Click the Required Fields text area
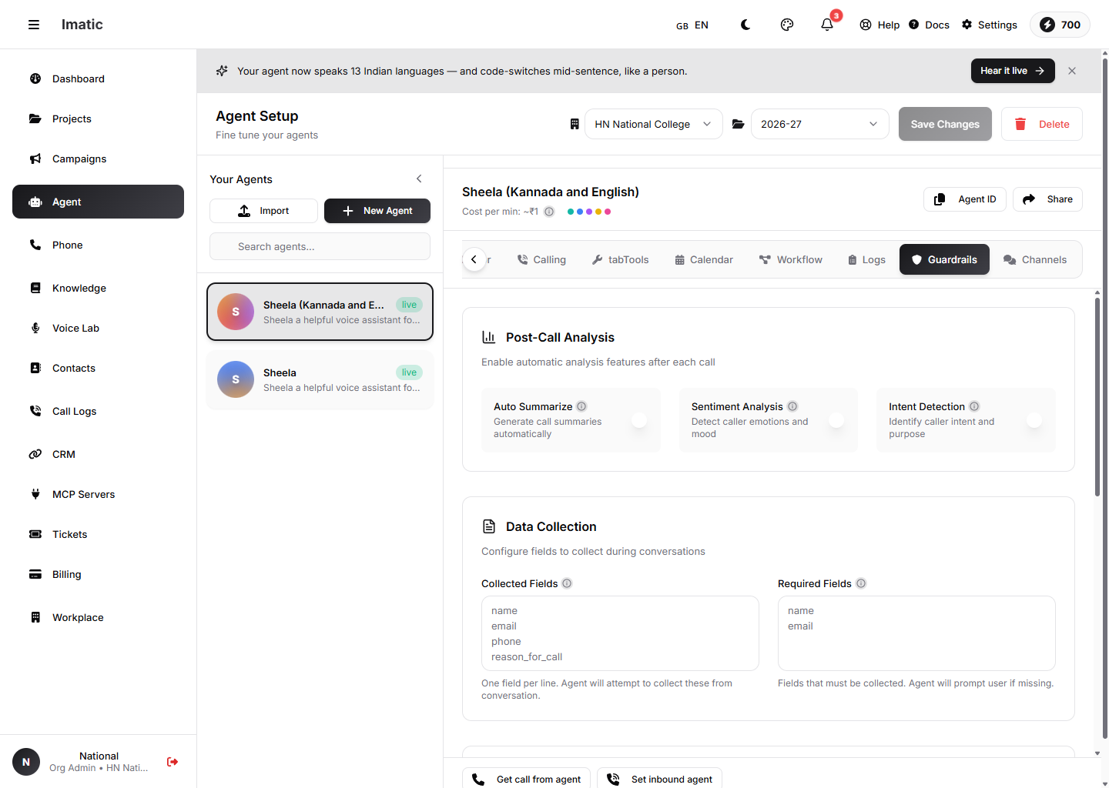 pyautogui.click(x=916, y=633)
